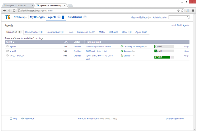Image resolution: width=197 pixels, height=132 pixels.
Task: Click the TeamCity logo icon
Action: (8, 17)
